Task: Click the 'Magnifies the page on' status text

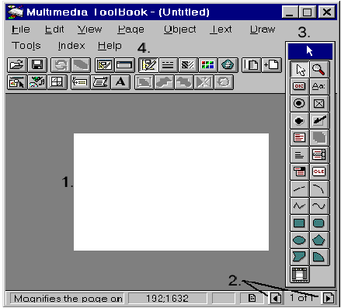Action: (68, 299)
